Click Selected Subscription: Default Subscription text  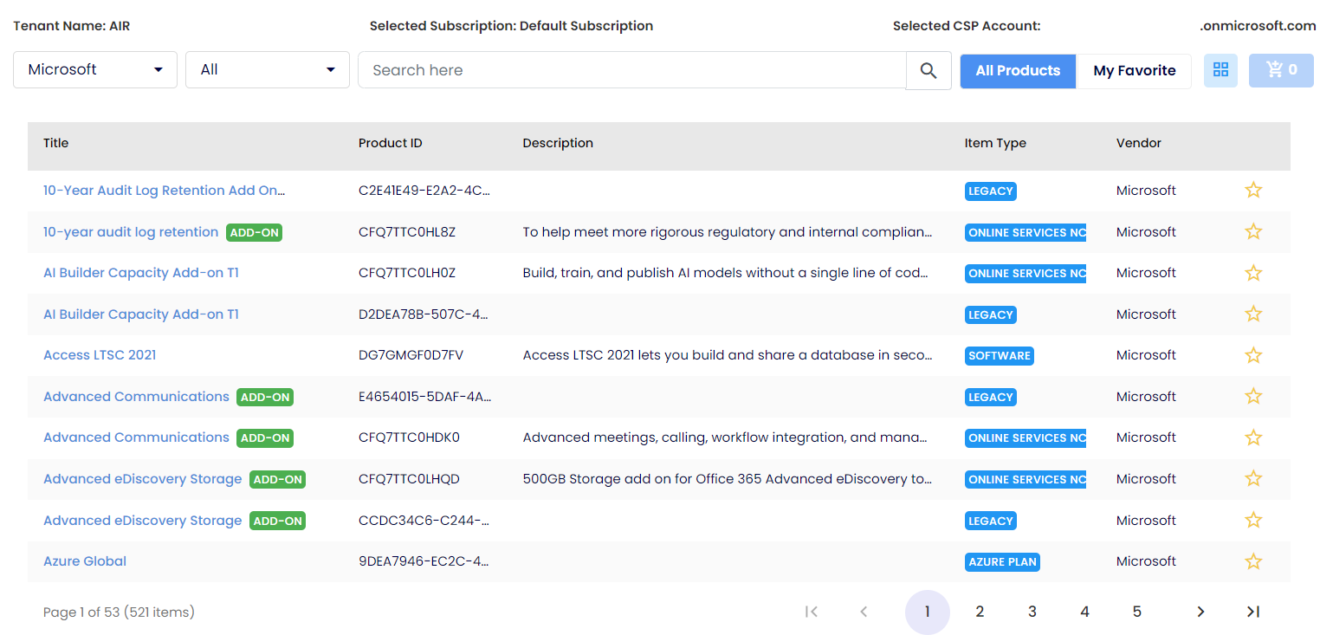pos(511,26)
